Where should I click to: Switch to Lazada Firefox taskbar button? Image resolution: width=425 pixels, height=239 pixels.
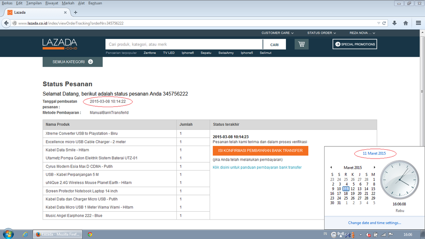coord(57,234)
